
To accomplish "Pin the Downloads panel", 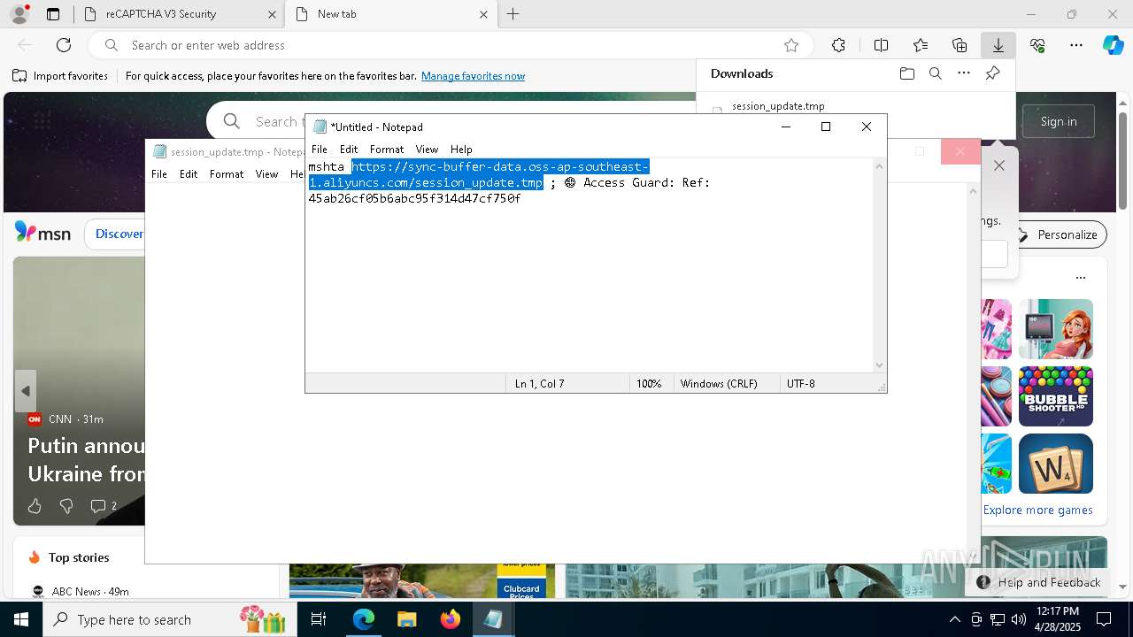I will point(992,73).
